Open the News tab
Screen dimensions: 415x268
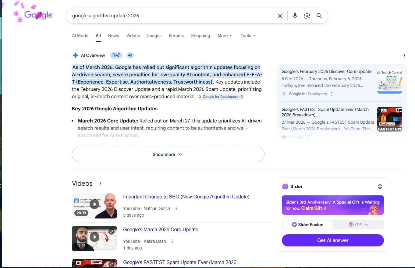pyautogui.click(x=113, y=36)
